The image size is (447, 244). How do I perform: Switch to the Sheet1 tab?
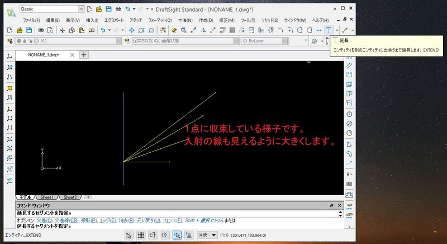(x=47, y=197)
